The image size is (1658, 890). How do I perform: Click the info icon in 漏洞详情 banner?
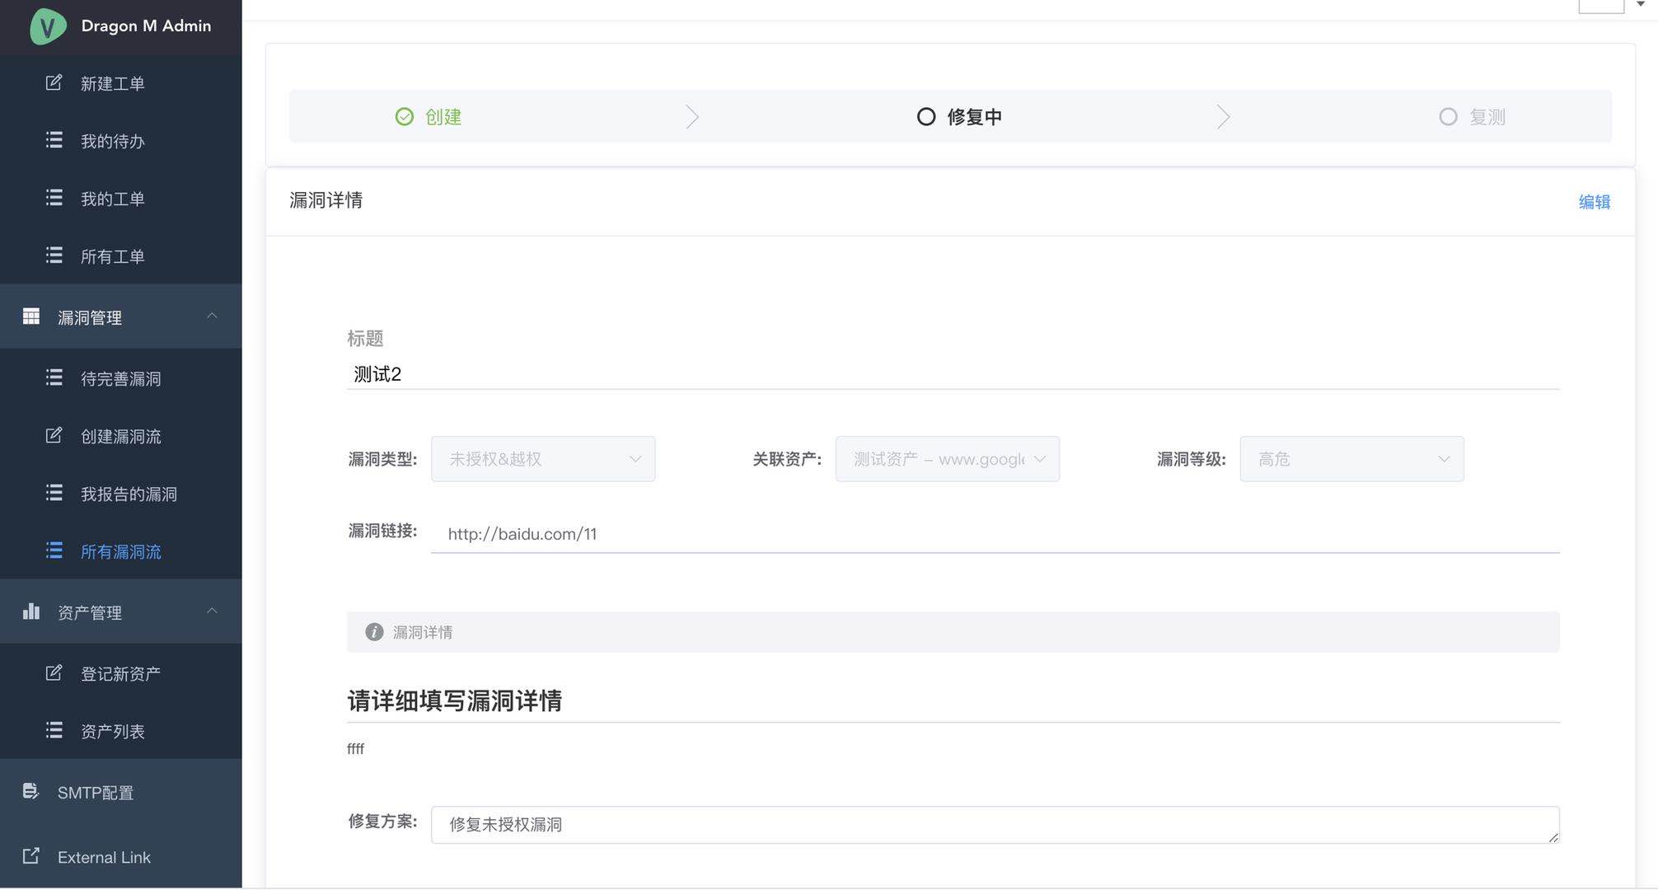pyautogui.click(x=374, y=632)
